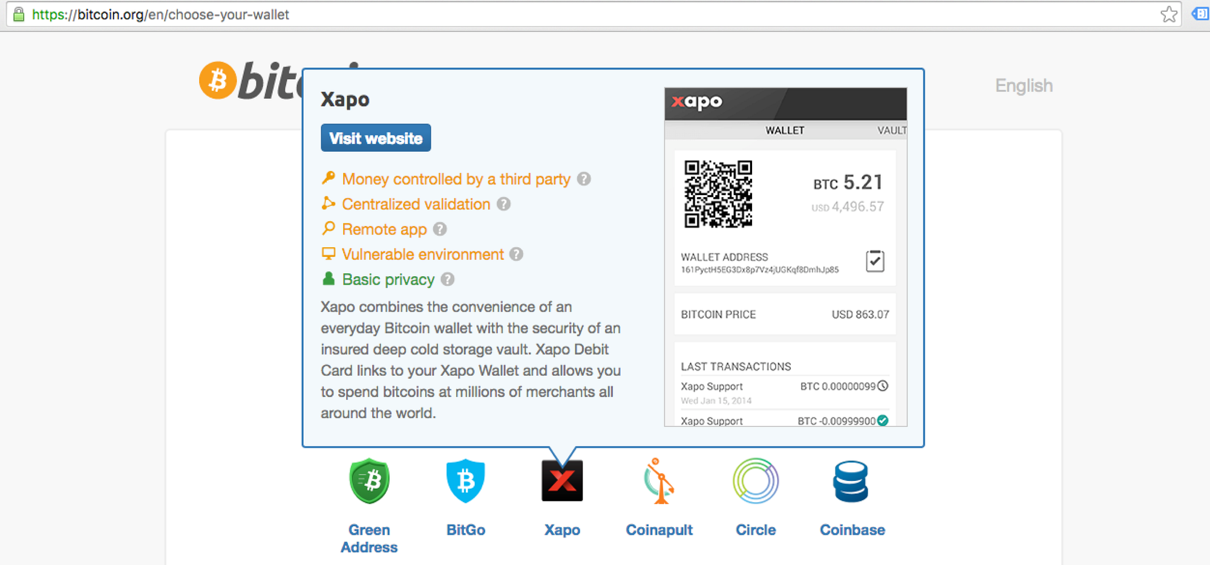Image resolution: width=1210 pixels, height=565 pixels.
Task: Click the orange Bitcoin logo
Action: click(218, 80)
